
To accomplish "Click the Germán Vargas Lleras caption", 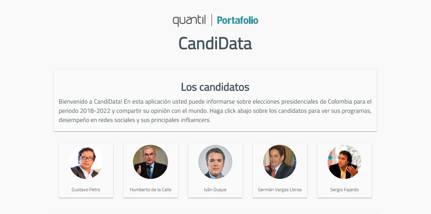I will click(280, 189).
